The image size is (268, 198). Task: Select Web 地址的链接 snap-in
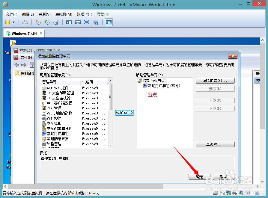pos(74,113)
